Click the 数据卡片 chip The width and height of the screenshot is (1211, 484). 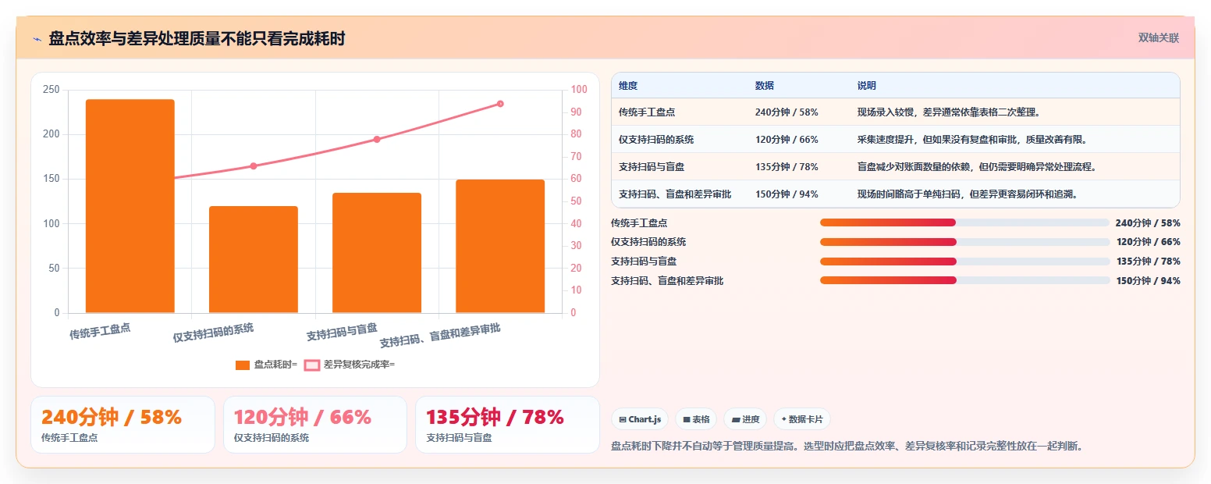click(x=802, y=419)
